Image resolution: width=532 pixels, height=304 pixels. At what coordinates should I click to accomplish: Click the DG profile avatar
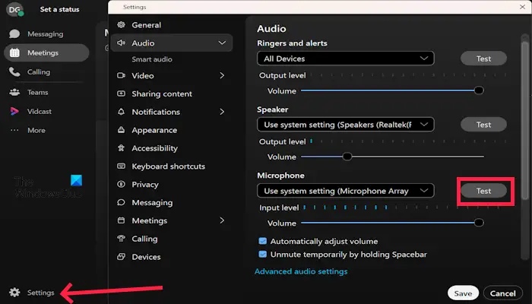[x=14, y=9]
